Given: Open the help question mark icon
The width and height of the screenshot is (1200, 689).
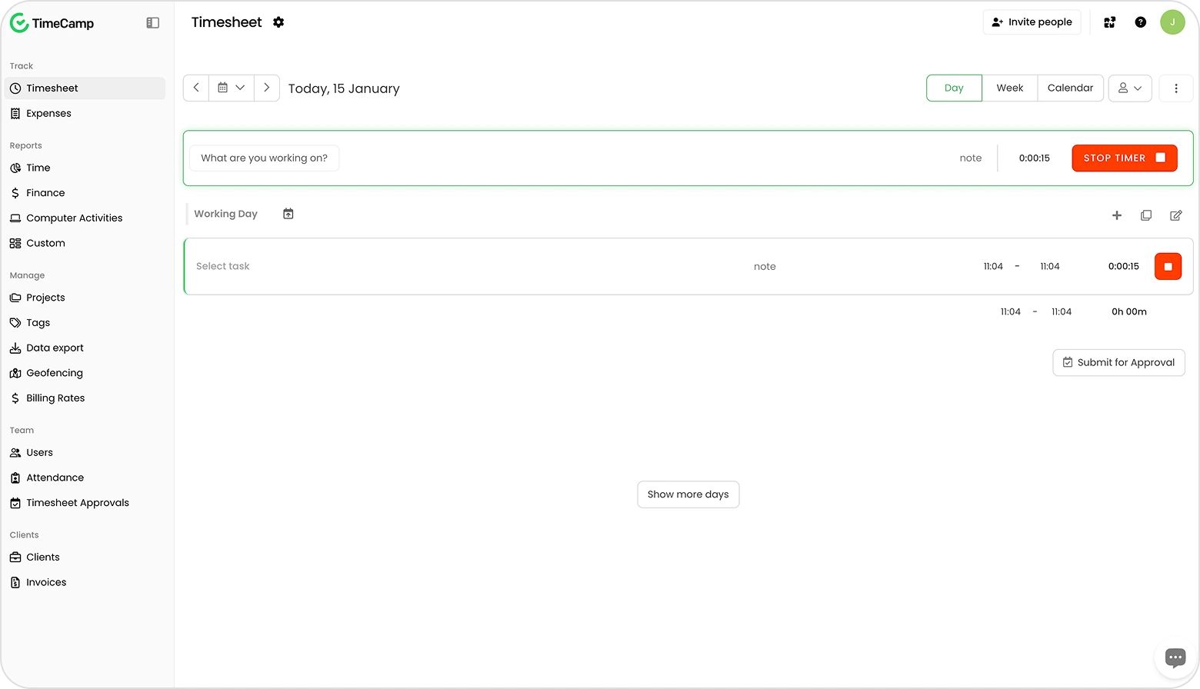Looking at the screenshot, I should point(1141,22).
